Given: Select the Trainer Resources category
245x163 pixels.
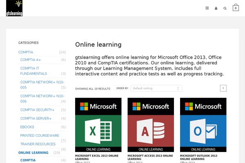Looking at the screenshot, I should [x=38, y=144].
